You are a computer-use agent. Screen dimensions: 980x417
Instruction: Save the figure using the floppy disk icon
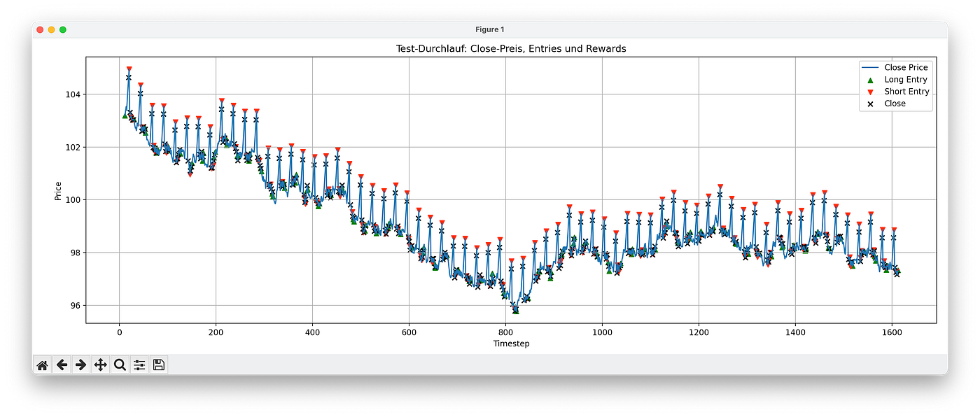click(x=159, y=365)
